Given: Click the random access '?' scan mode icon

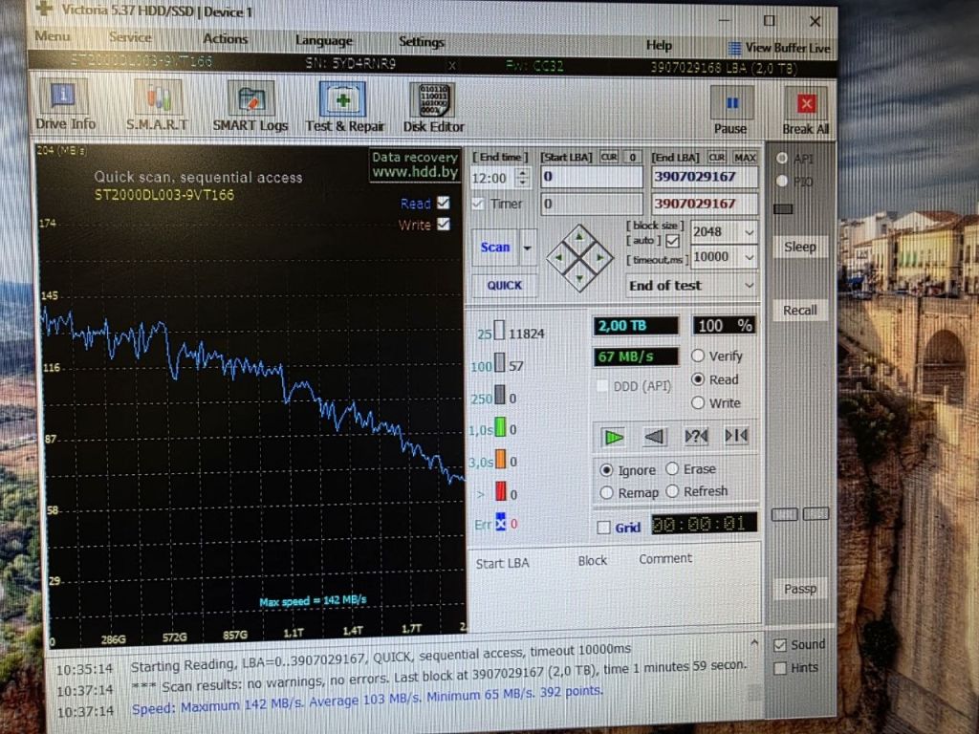Looking at the screenshot, I should [696, 436].
